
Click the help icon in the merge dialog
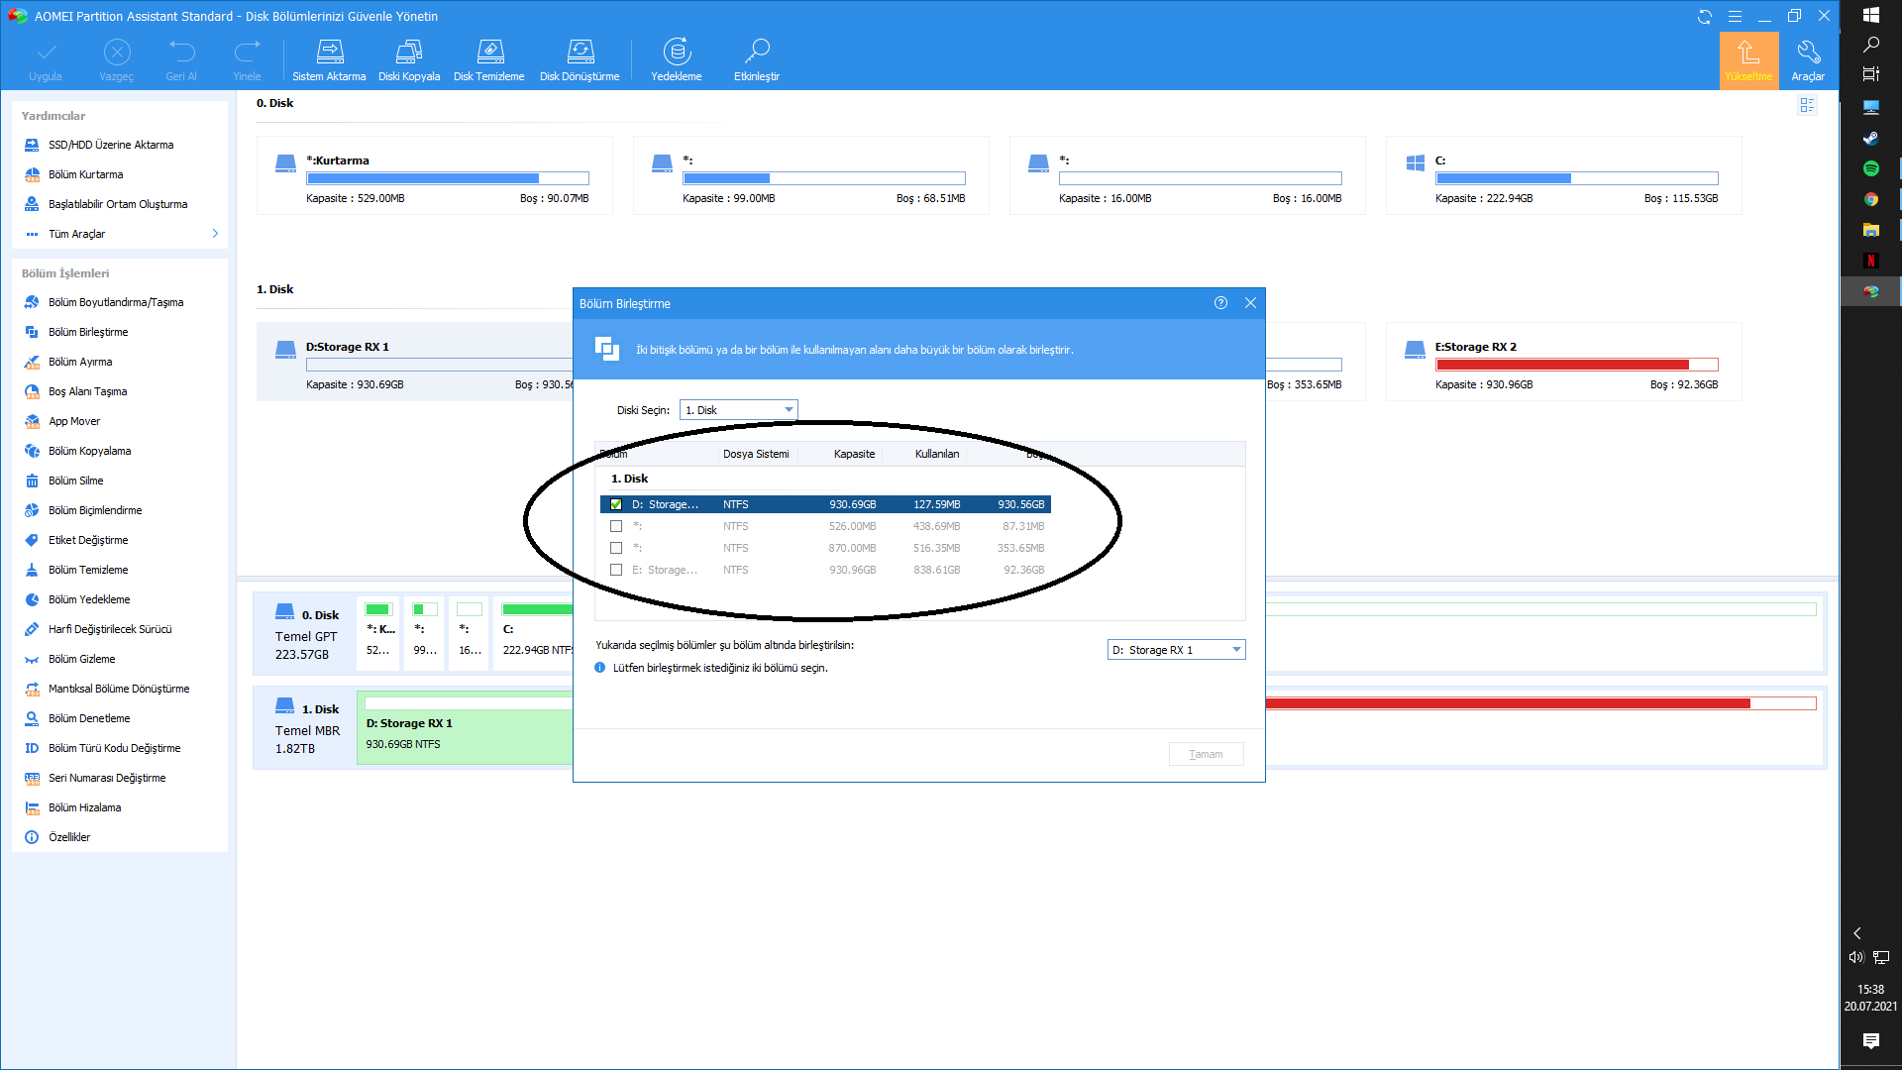click(x=1220, y=303)
